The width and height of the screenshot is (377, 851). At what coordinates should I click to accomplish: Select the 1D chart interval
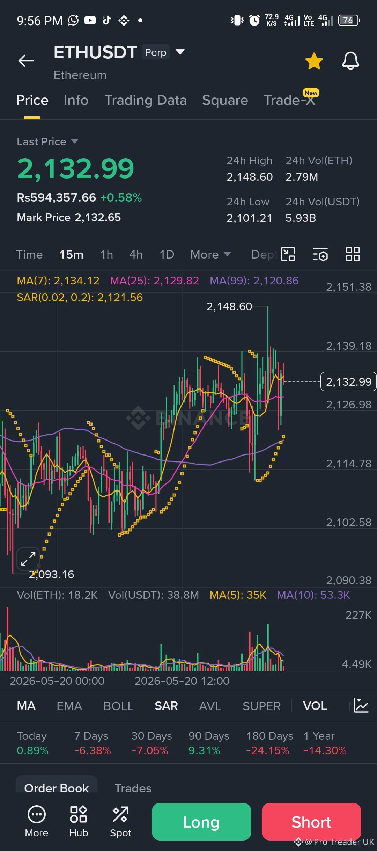(167, 254)
